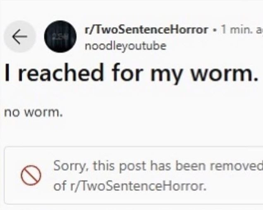This screenshot has width=263, height=210.
Task: Open the r/TwoSentenceHorror community avatar
Action: pos(60,36)
